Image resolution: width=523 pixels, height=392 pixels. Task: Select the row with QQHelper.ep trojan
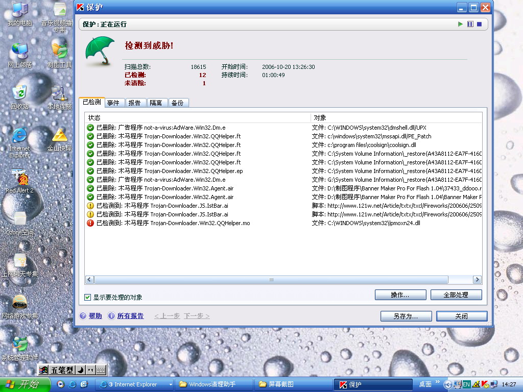pos(283,171)
